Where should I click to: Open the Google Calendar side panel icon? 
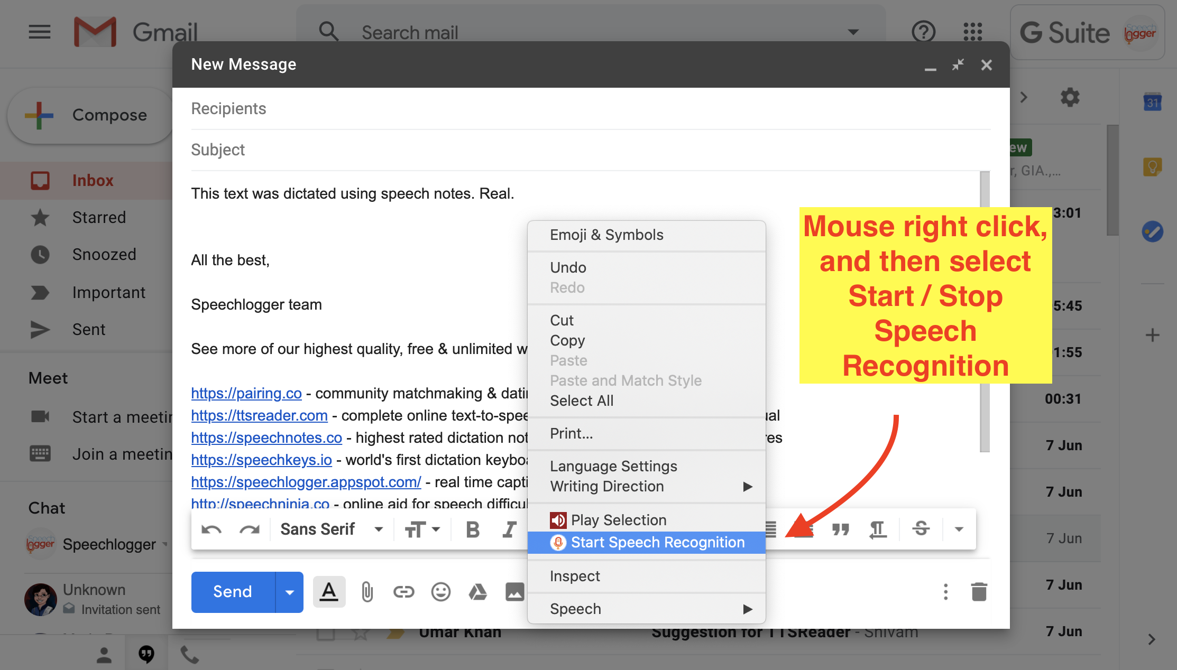pyautogui.click(x=1153, y=101)
